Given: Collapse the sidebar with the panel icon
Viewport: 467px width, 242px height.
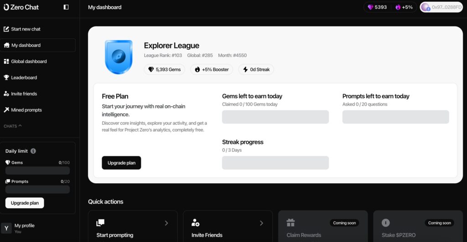Looking at the screenshot, I should coord(66,7).
